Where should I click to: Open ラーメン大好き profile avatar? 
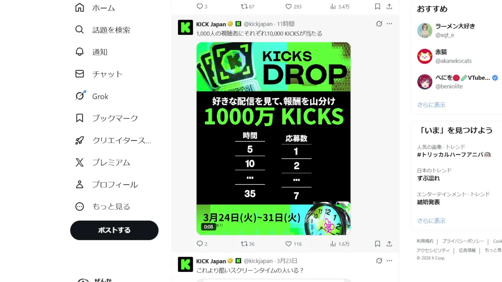(425, 30)
